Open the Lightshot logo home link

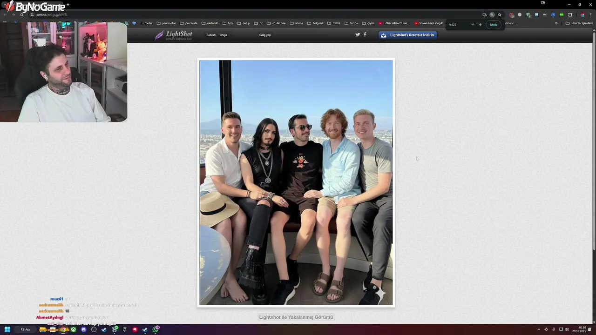coord(174,35)
